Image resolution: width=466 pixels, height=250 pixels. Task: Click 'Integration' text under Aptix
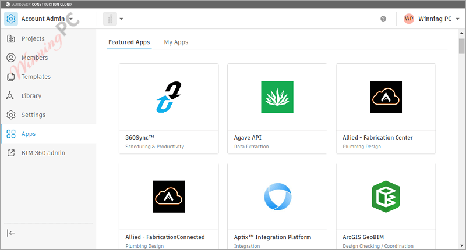pyautogui.click(x=247, y=246)
